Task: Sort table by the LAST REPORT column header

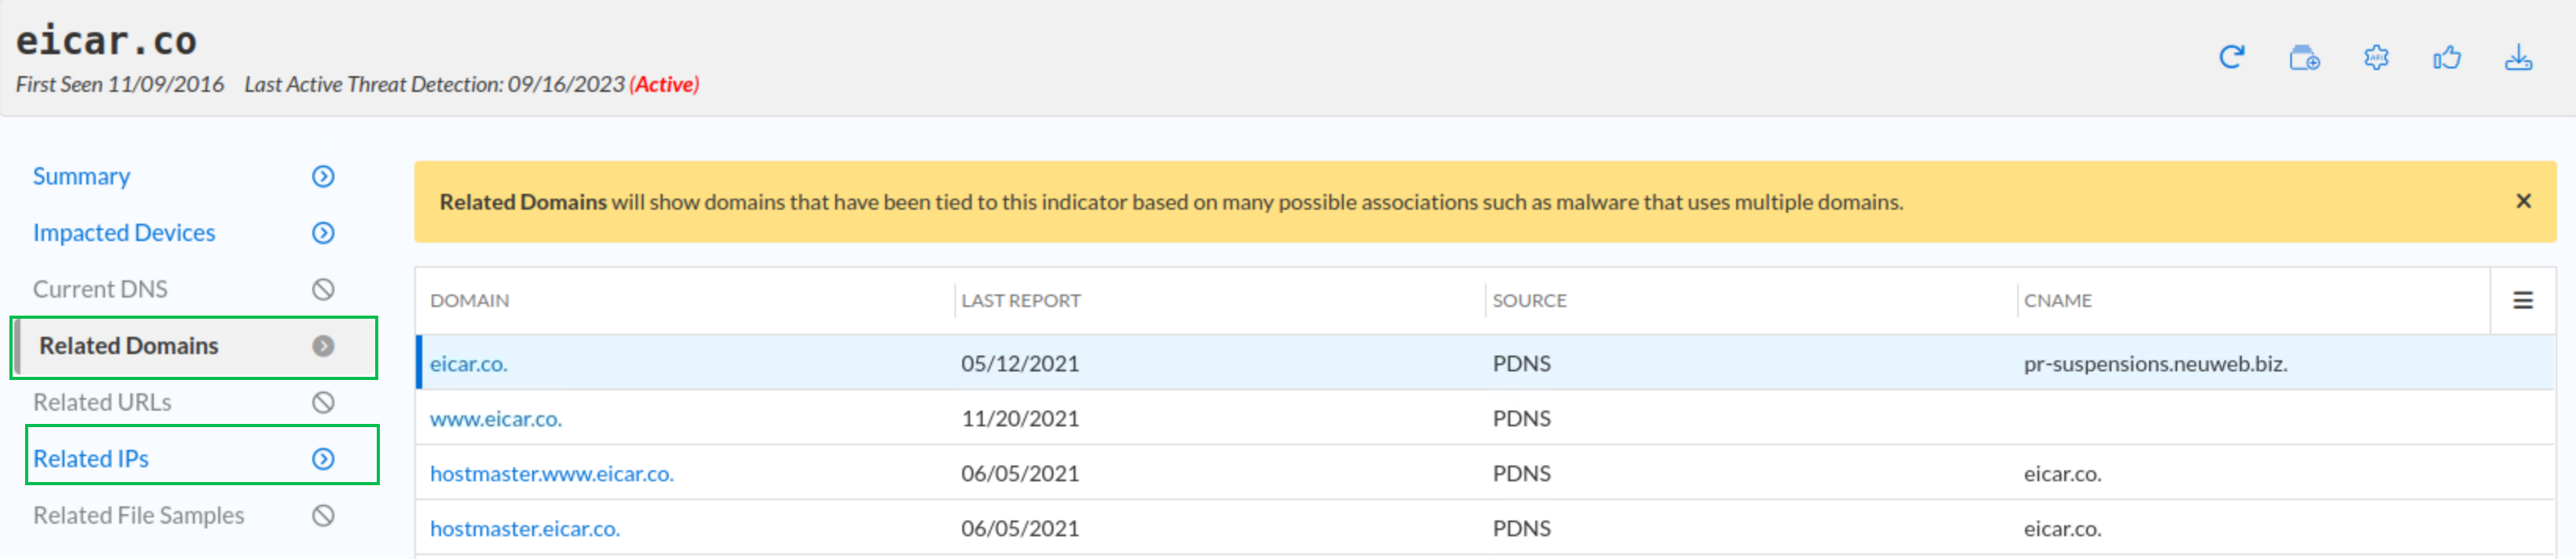Action: point(1020,301)
